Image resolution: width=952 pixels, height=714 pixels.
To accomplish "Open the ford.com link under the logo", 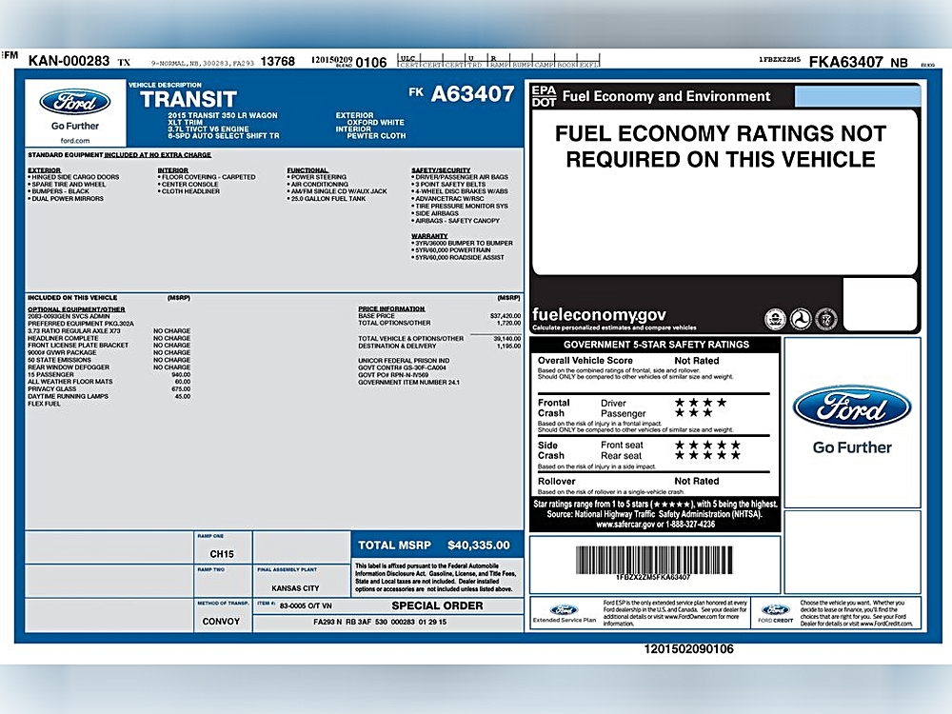I will pyautogui.click(x=74, y=140).
